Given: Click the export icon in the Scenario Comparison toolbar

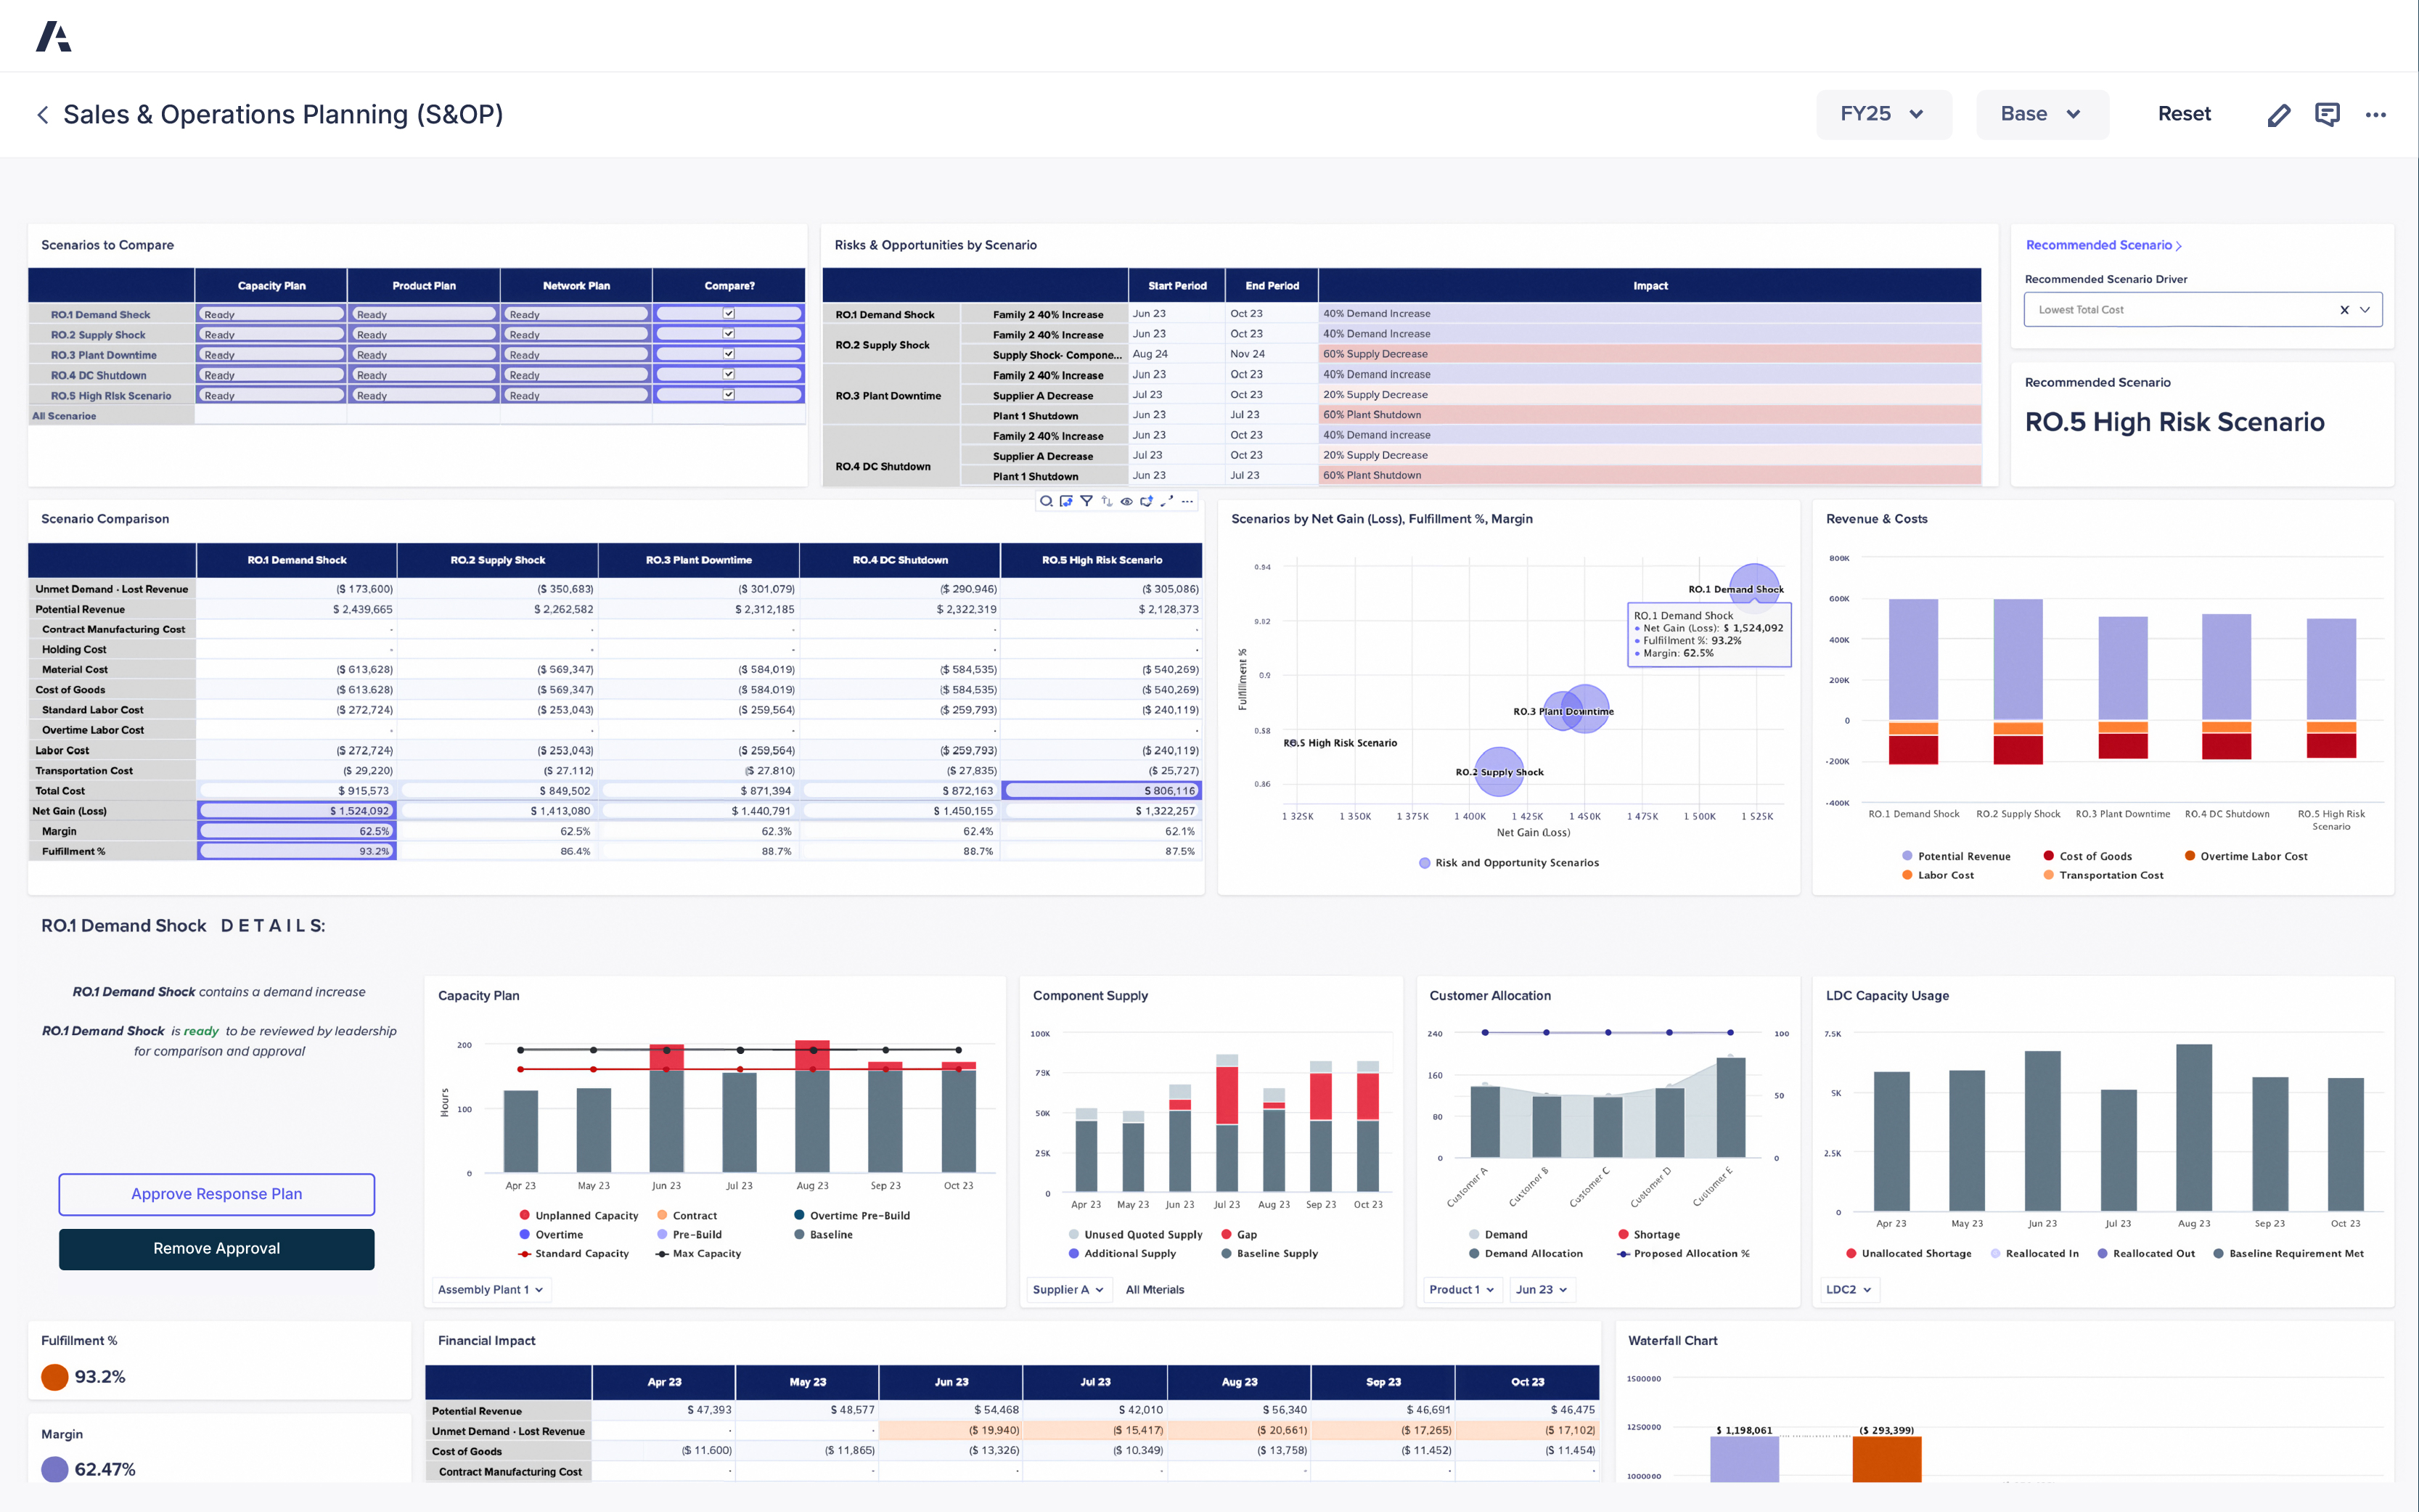Looking at the screenshot, I should click(x=1065, y=501).
